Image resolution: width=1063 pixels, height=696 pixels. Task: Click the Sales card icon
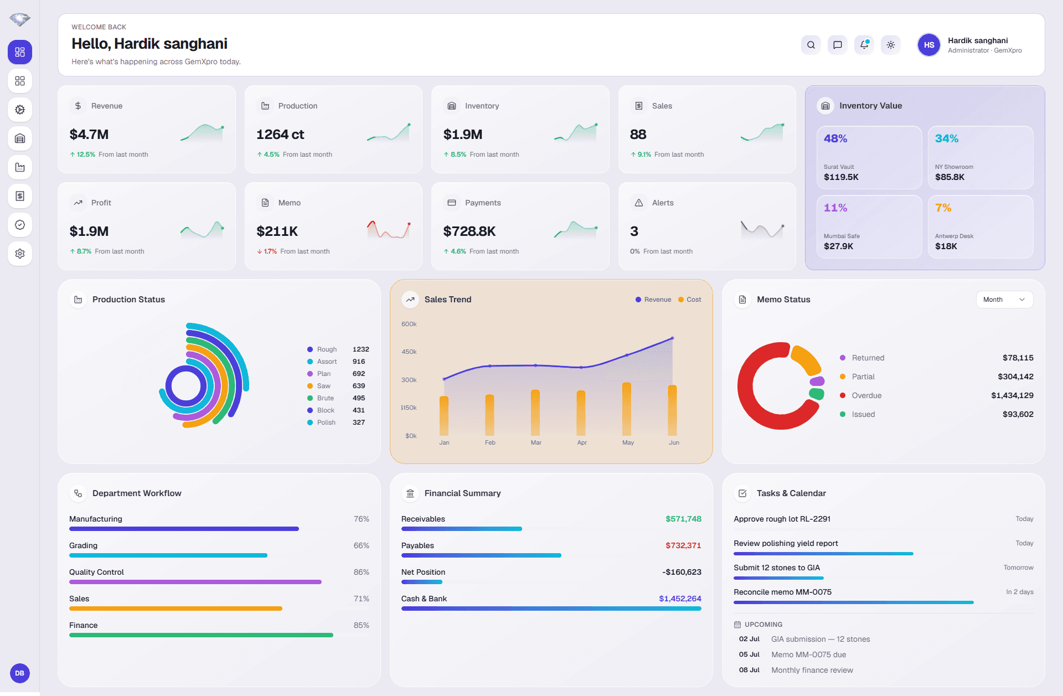639,106
